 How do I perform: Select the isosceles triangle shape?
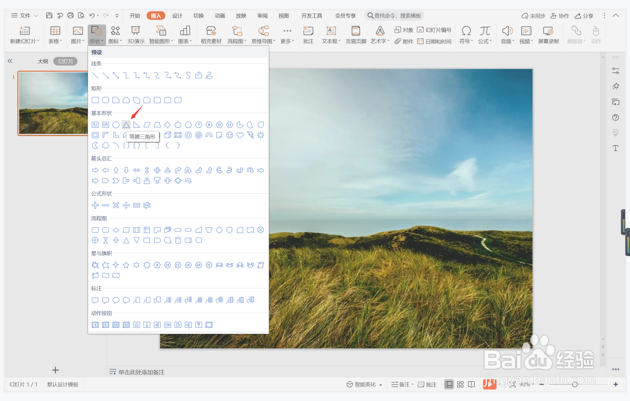coord(126,125)
